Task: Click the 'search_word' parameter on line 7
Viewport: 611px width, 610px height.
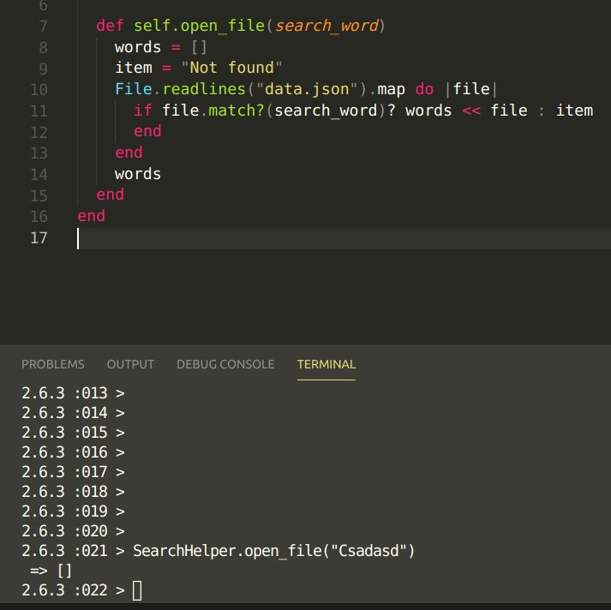Action: pyautogui.click(x=327, y=26)
